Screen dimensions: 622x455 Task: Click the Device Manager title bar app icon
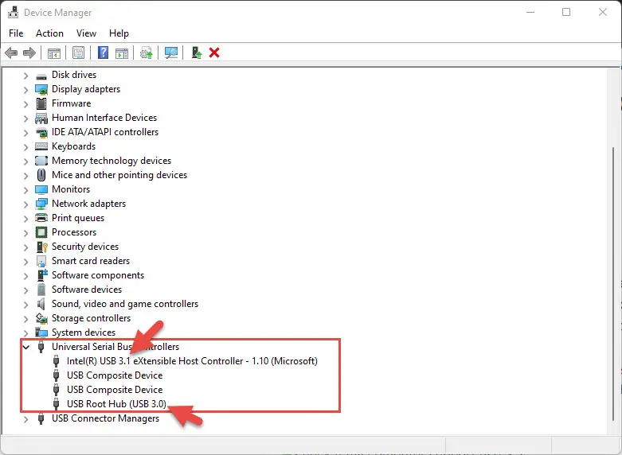pos(13,12)
